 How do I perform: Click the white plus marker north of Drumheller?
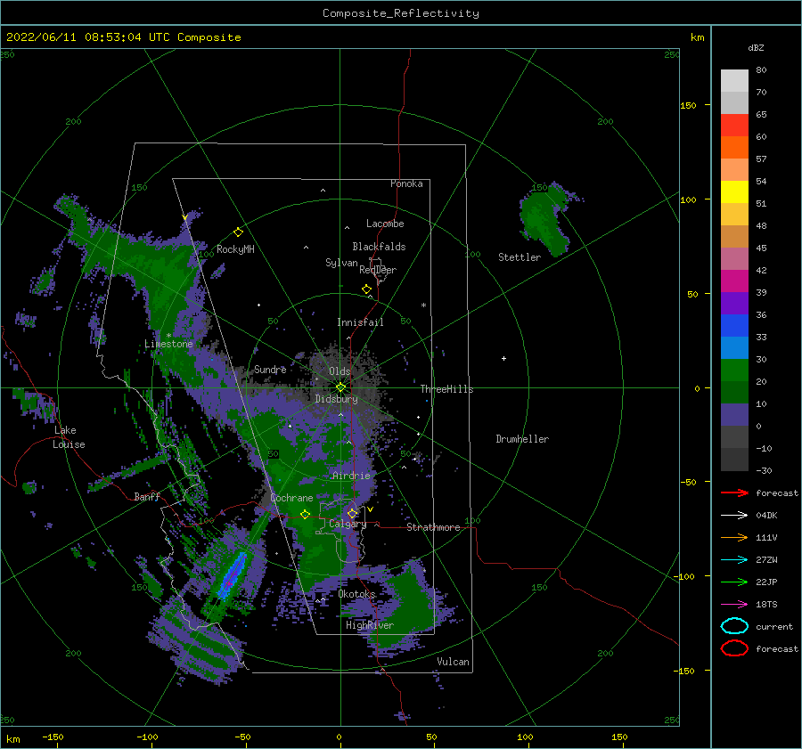(503, 358)
